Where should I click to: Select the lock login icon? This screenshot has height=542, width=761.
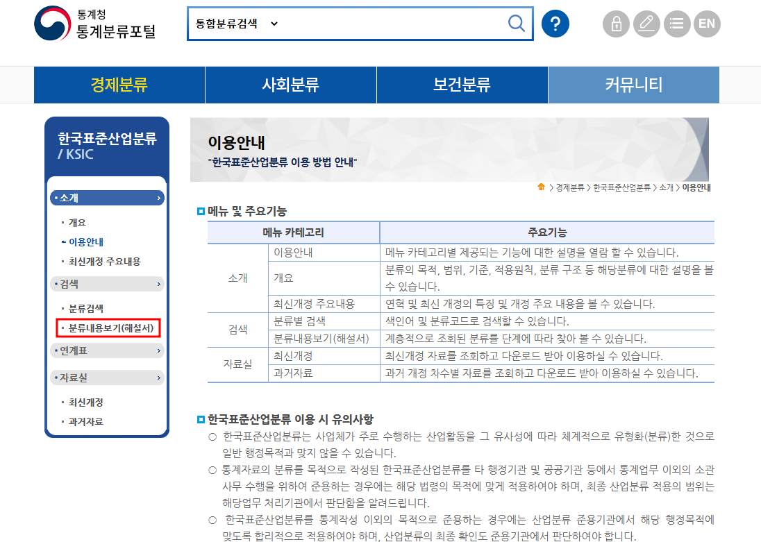[x=616, y=24]
